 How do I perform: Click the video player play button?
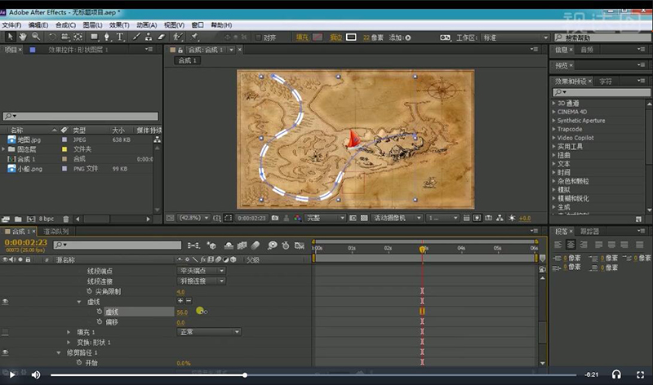pyautogui.click(x=12, y=374)
